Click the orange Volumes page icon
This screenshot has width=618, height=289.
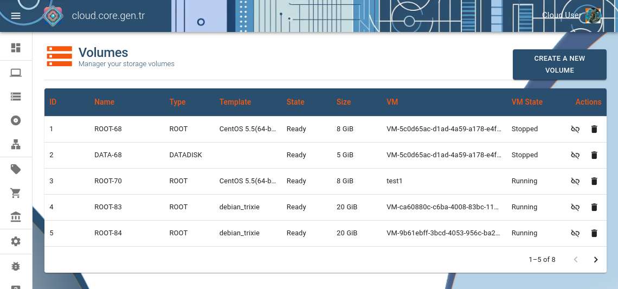(60, 56)
